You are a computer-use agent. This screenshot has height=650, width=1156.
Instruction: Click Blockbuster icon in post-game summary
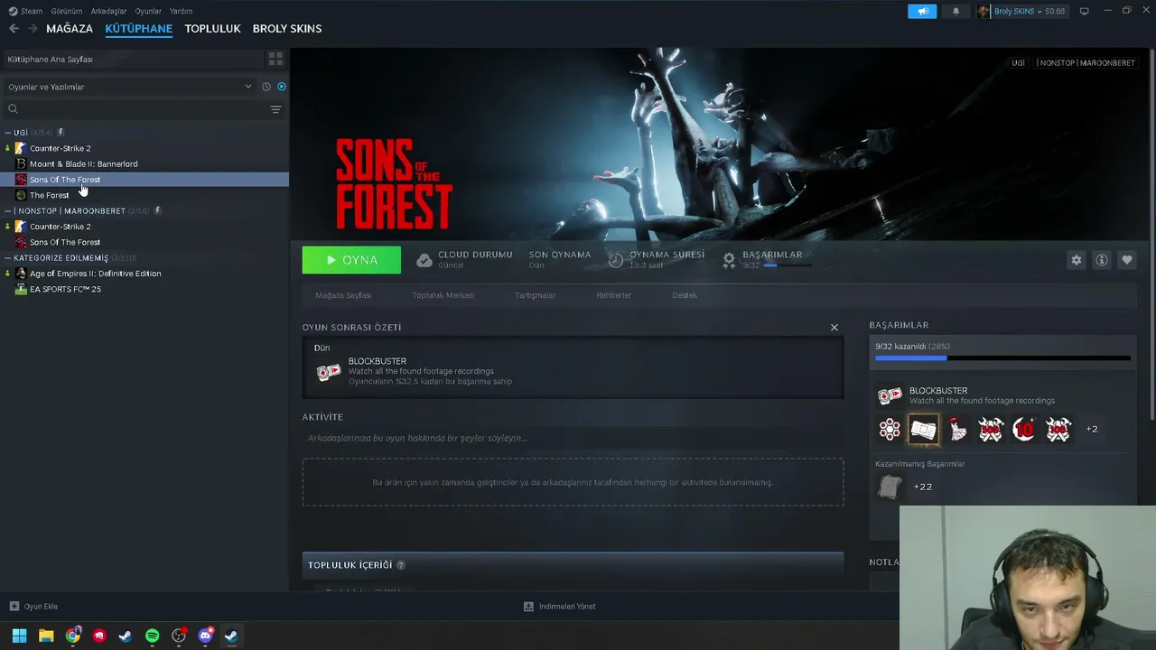pyautogui.click(x=329, y=371)
